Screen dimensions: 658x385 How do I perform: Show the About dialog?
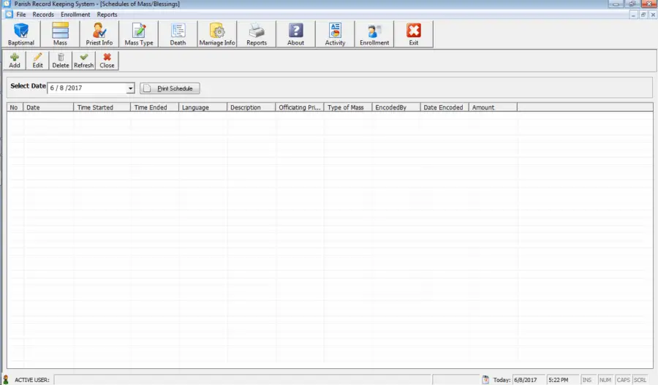point(295,34)
